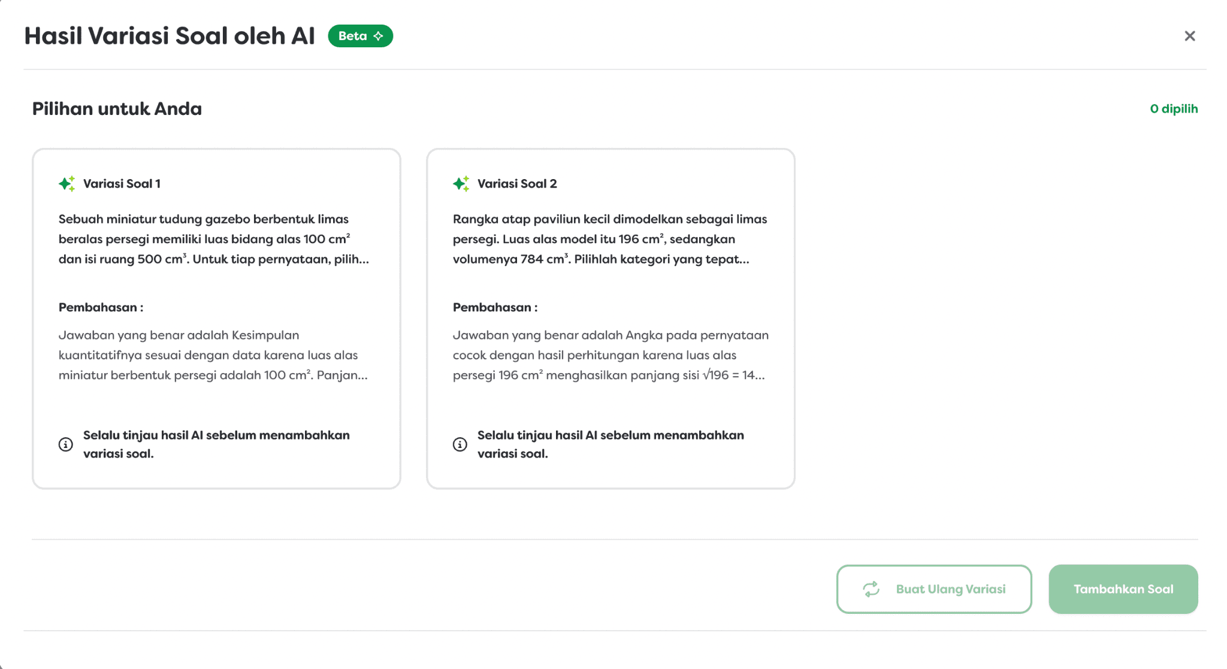Click the sparkle icon beside Variasi Soal 2
The height and width of the screenshot is (669, 1227).
point(461,183)
